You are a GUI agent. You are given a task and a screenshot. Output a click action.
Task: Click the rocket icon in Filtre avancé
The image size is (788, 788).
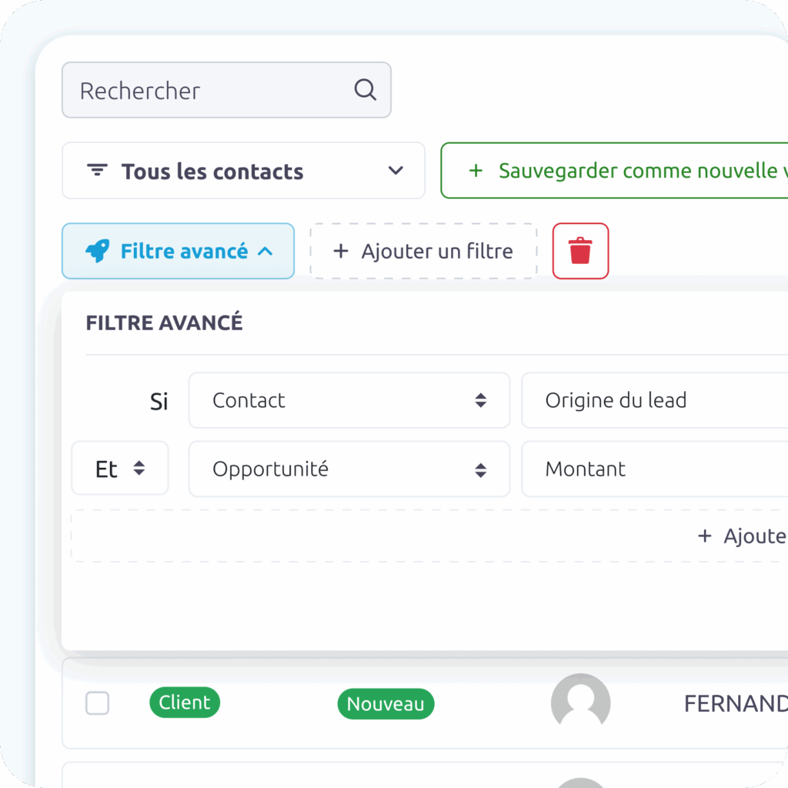pyautogui.click(x=97, y=251)
